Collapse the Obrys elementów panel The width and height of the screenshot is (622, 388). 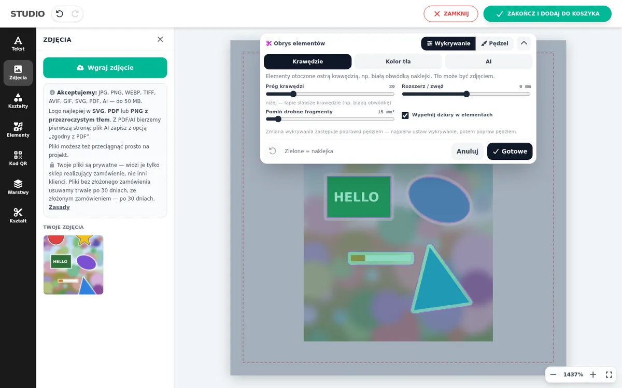524,43
